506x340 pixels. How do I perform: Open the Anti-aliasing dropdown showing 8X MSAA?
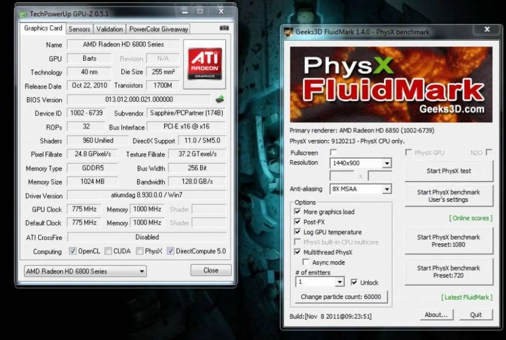(x=361, y=189)
